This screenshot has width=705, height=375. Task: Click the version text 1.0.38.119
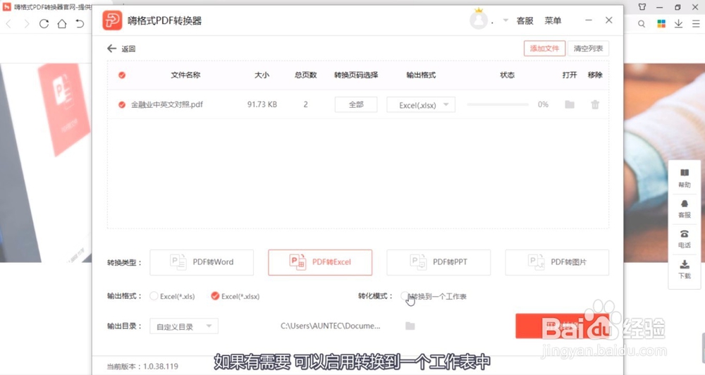161,367
